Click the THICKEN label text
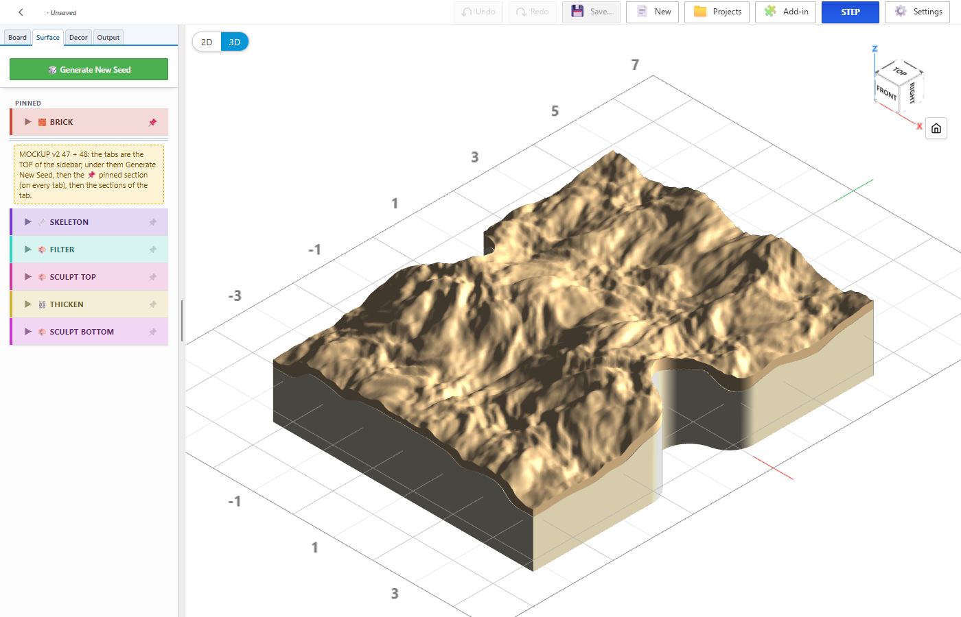 tap(67, 304)
